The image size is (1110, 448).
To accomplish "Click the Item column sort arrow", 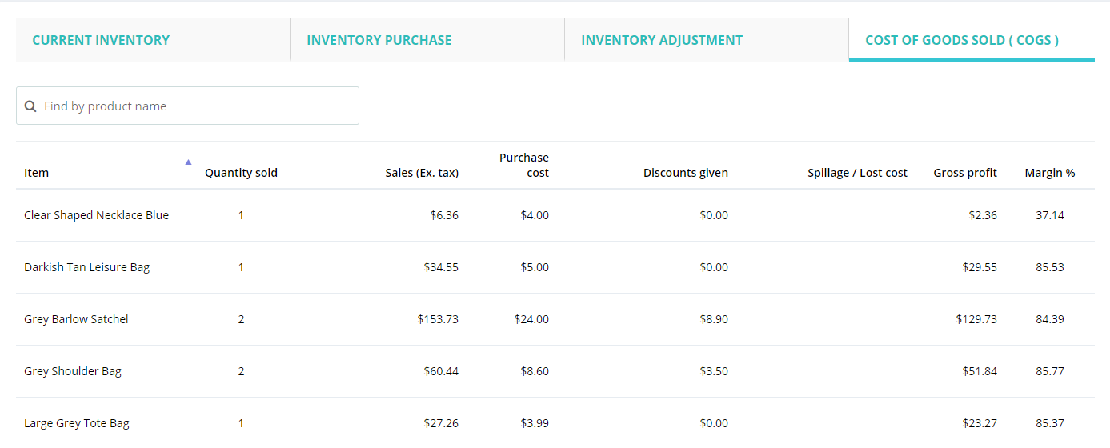I will point(188,162).
